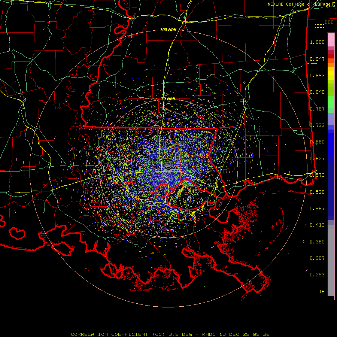Click the radar site at the center of the rings

168,168
